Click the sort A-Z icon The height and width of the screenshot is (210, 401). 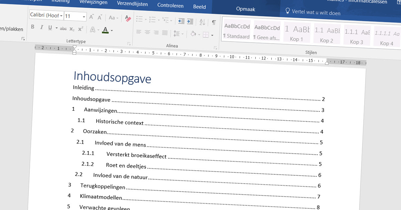pos(202,22)
